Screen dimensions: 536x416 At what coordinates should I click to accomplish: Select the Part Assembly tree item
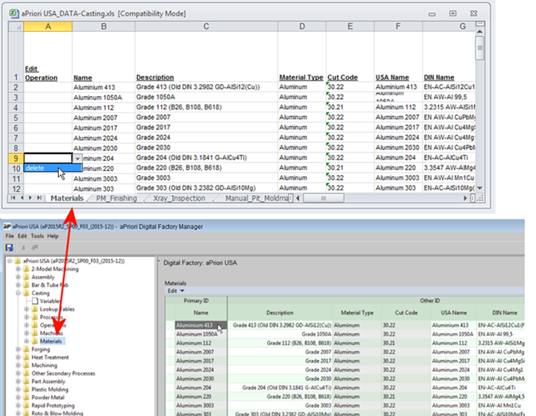click(48, 382)
